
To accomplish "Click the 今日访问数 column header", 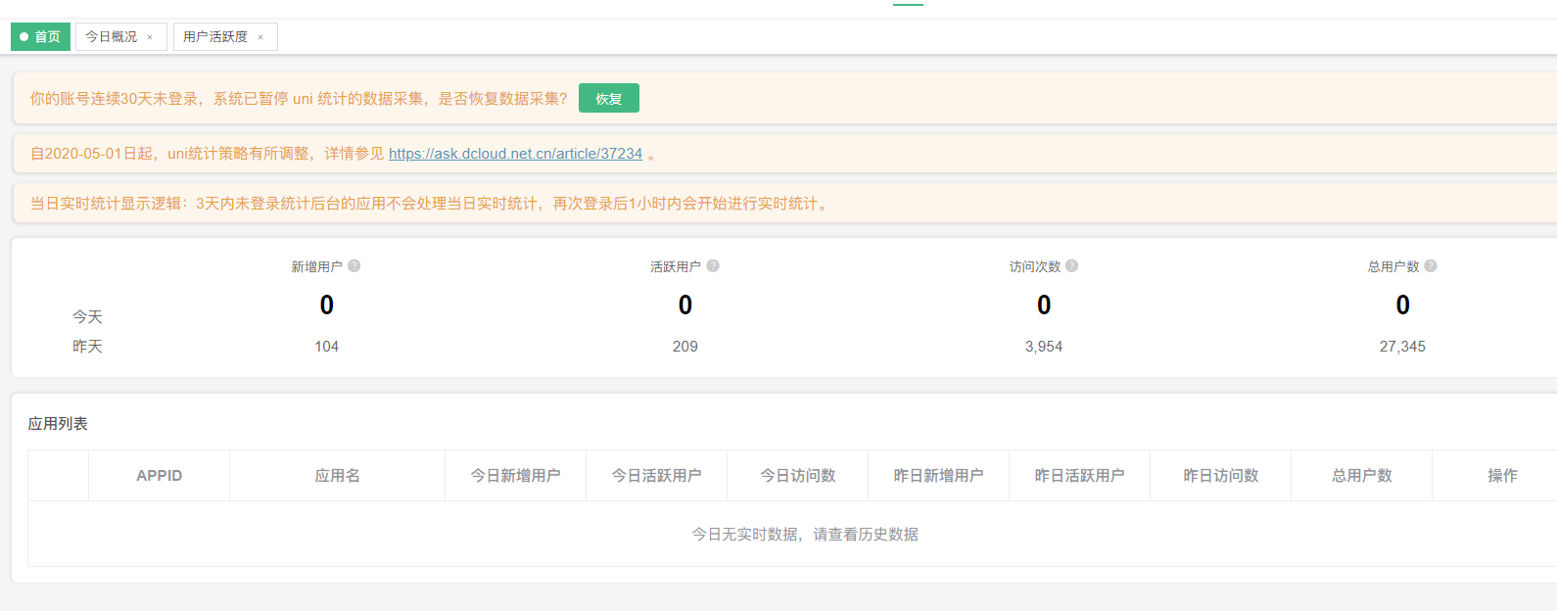I will (797, 476).
